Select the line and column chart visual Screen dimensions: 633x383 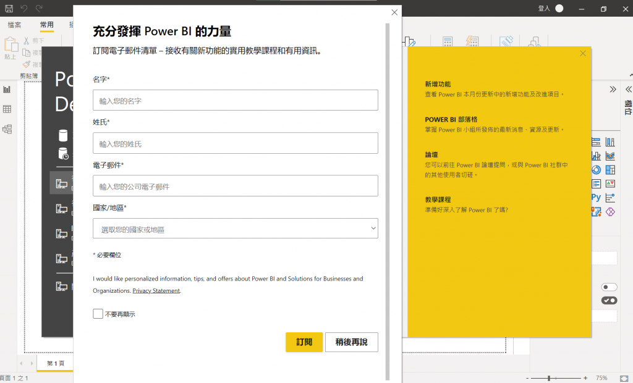[x=596, y=156]
